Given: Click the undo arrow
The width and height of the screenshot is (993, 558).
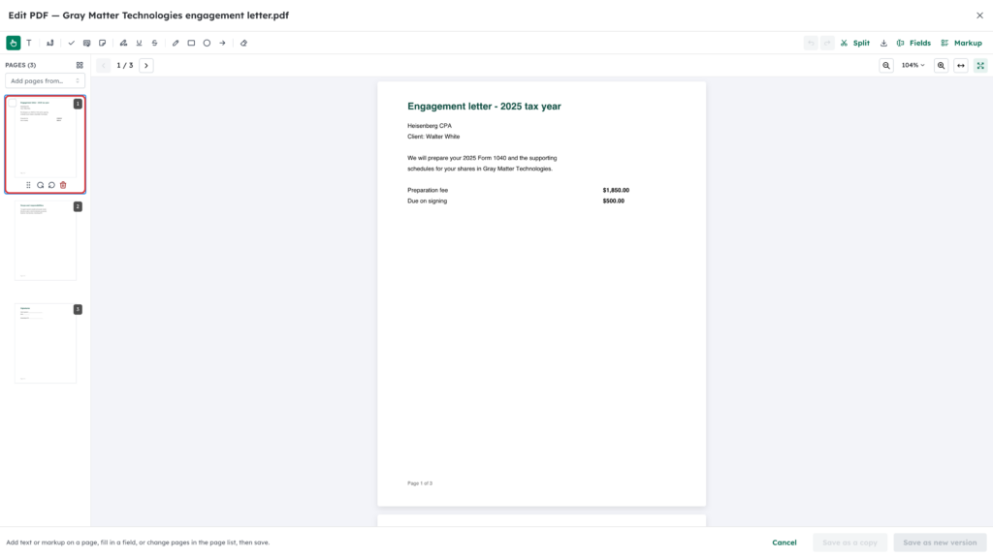Looking at the screenshot, I should click(811, 43).
